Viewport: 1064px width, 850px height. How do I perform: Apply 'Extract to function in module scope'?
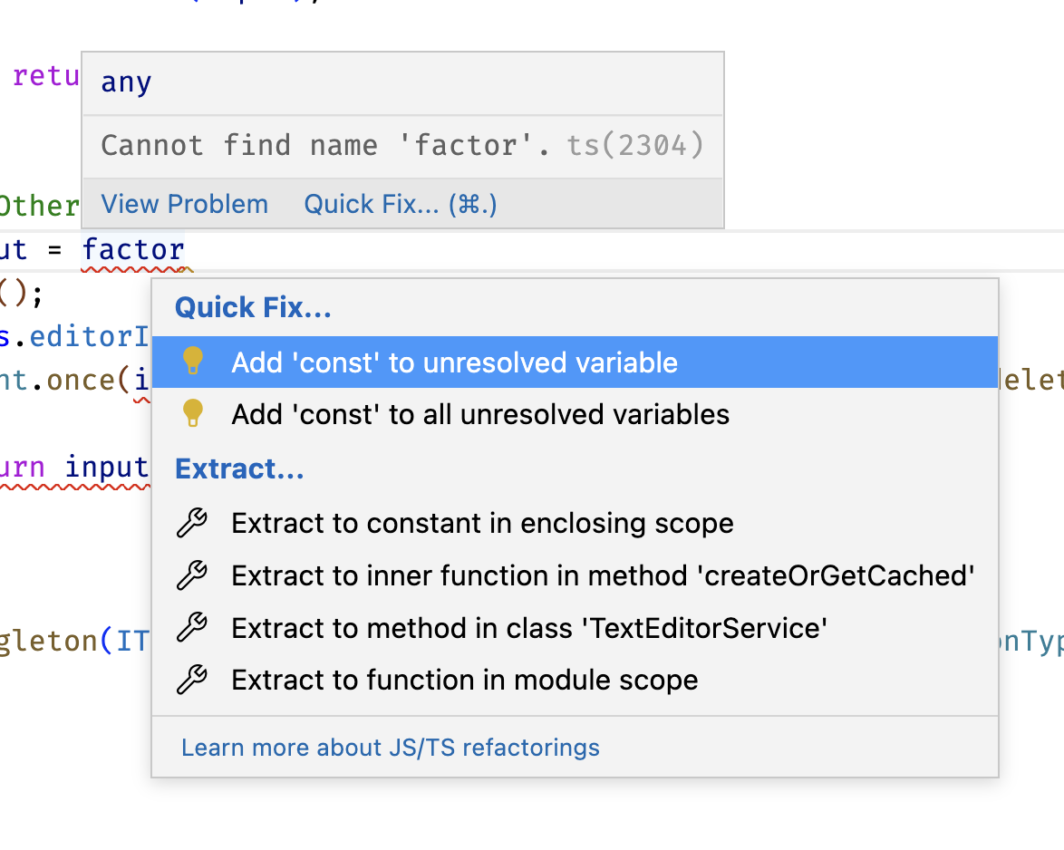[x=465, y=681]
